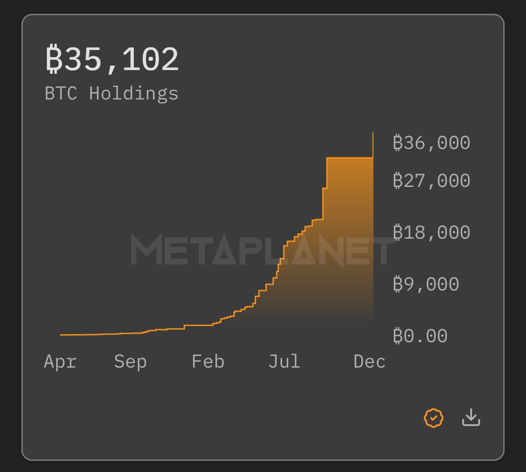Screen dimensions: 526x472
Task: Click the flat plateau top of the chart
Action: [x=349, y=158]
